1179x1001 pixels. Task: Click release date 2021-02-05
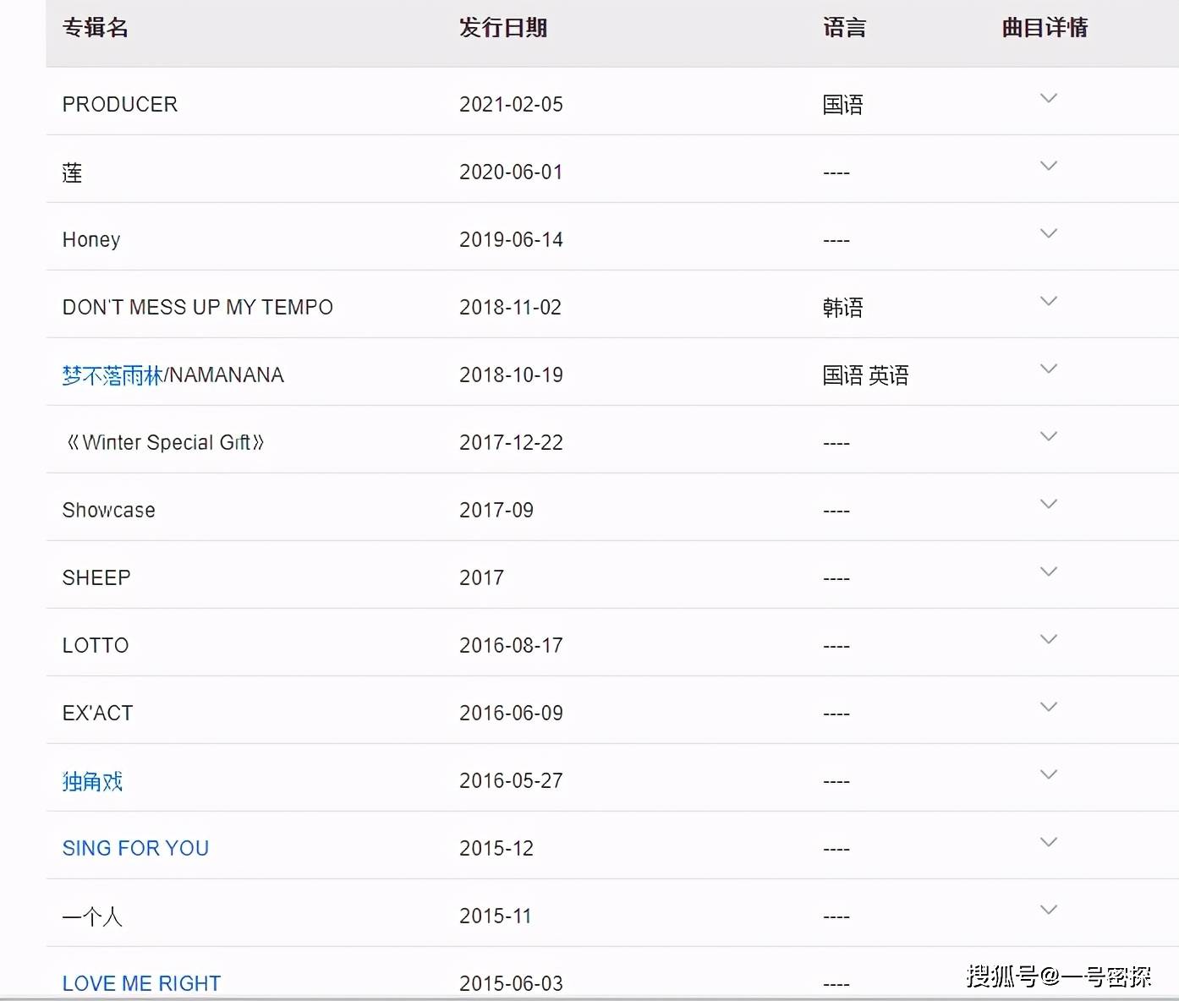coord(511,104)
